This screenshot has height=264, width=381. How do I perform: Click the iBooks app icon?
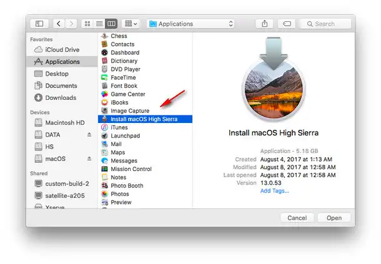tap(104, 102)
